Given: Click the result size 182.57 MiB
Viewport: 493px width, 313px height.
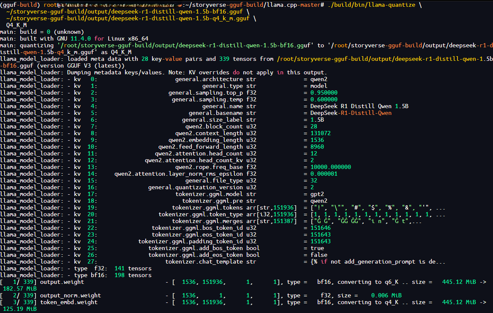Looking at the screenshot, I should pyautogui.click(x=20, y=289).
